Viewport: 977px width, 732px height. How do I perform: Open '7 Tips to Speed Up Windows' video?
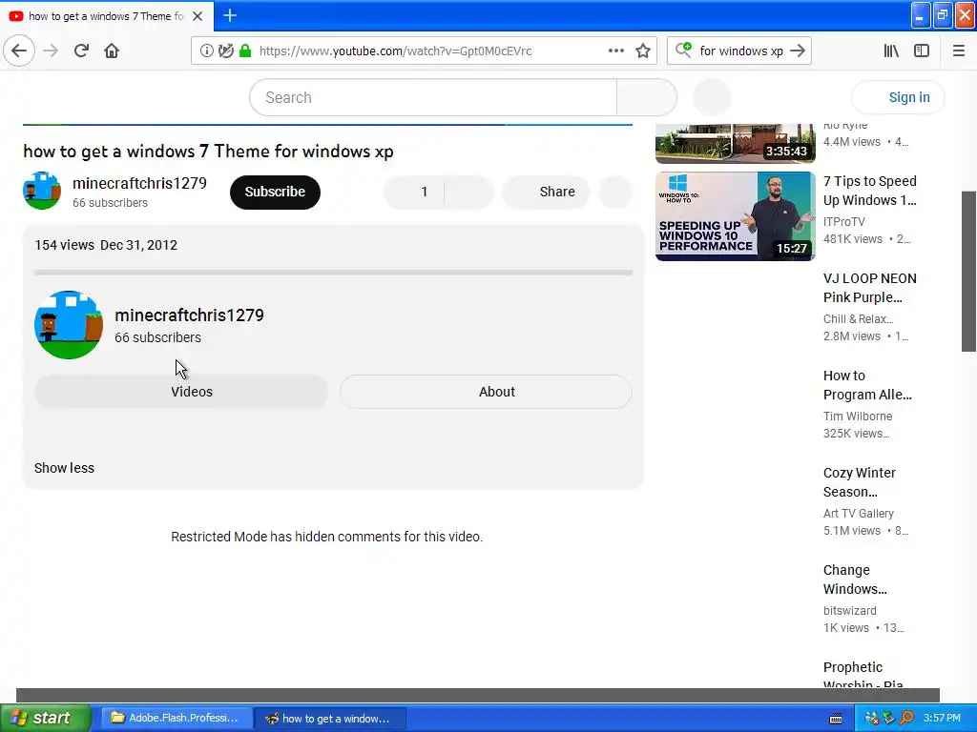tap(870, 191)
